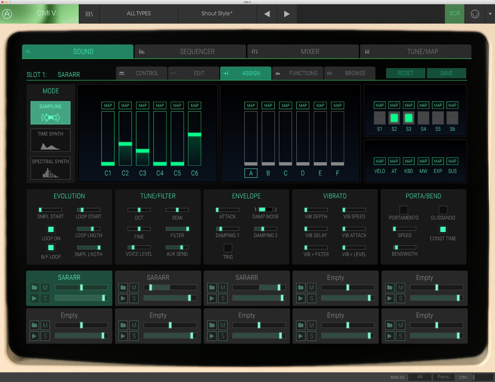Open the preset library browser icon
This screenshot has height=382, width=495.
coord(89,14)
